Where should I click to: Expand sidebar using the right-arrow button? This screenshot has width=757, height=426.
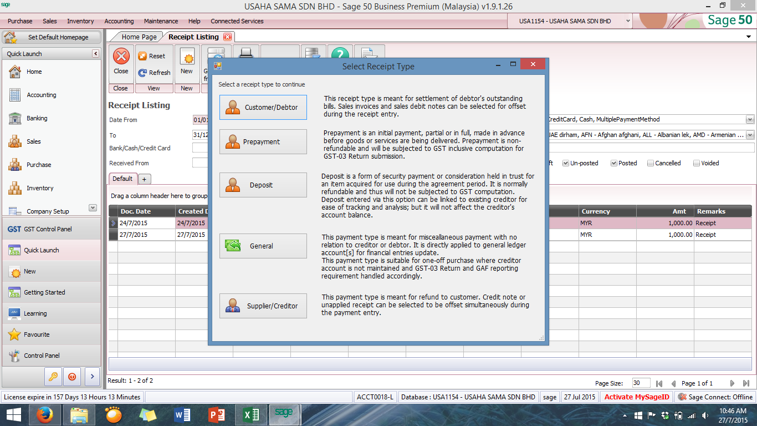click(x=91, y=376)
